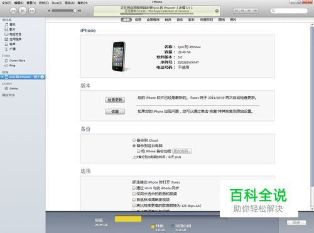This screenshot has height=233, width=314.
Task: Enable convert to 128 kbps AAC checkbox
Action: point(134,205)
